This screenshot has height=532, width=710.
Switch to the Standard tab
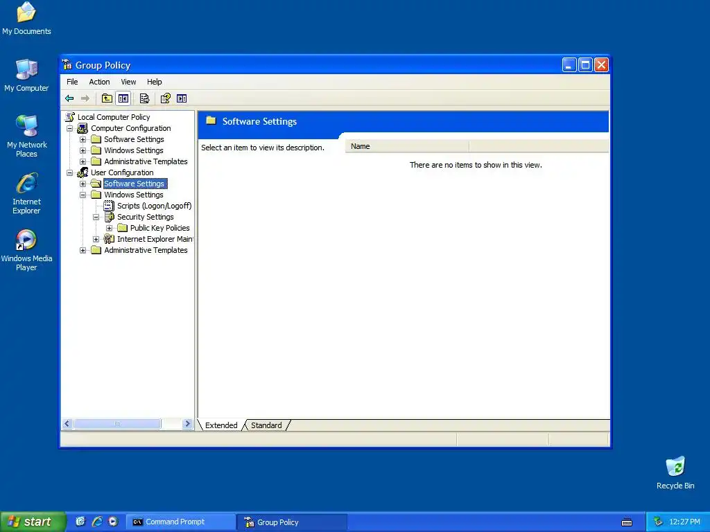point(266,425)
